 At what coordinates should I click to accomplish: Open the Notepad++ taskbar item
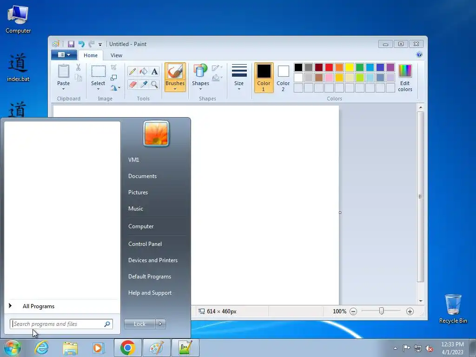click(185, 348)
